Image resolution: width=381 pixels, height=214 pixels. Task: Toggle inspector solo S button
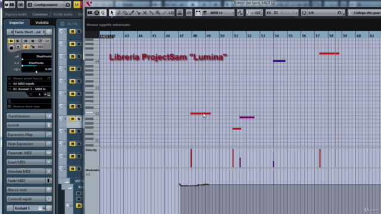pyautogui.click(x=17, y=41)
